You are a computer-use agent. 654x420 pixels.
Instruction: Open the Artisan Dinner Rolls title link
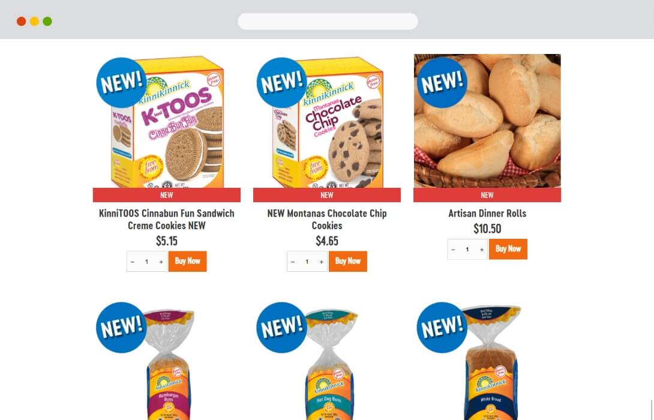[487, 214]
